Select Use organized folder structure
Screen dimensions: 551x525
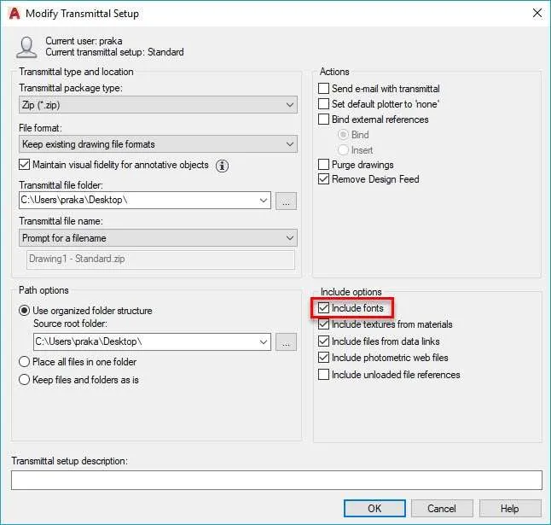point(24,311)
